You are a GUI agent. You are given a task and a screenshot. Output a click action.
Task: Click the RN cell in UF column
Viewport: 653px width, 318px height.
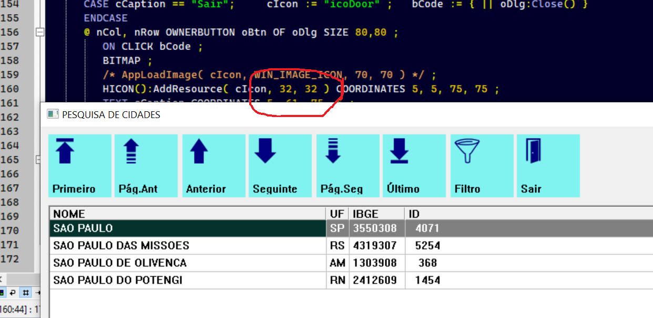[x=338, y=280]
